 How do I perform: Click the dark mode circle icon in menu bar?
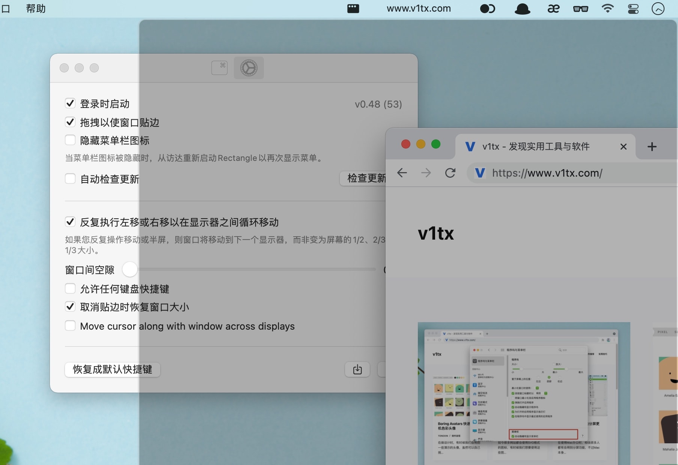488,9
